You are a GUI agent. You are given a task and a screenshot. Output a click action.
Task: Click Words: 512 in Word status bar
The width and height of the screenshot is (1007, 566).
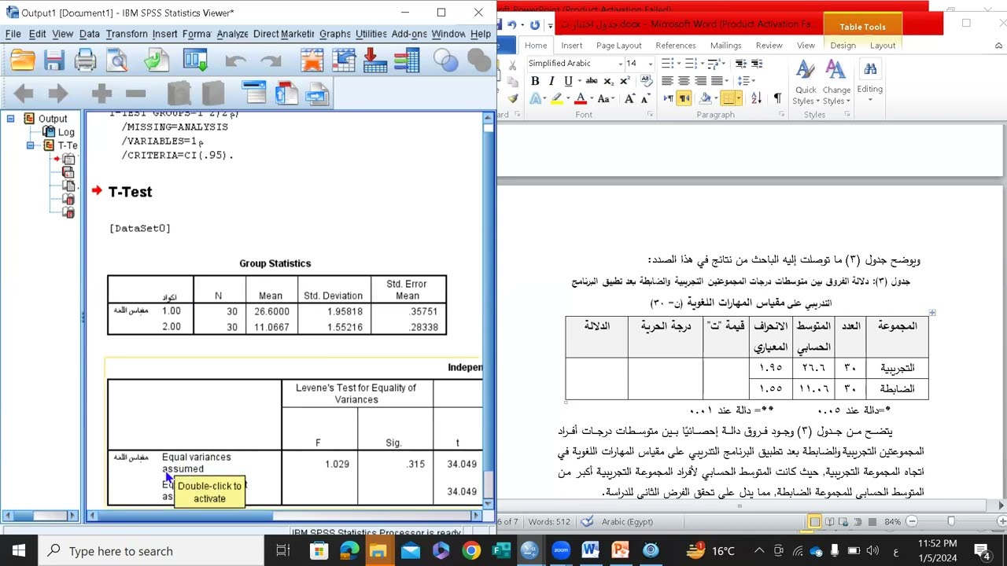[x=550, y=522]
